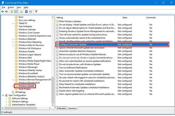Expand the Windows Defender tree node
175x116 pixels.
pyautogui.click(x=13, y=39)
